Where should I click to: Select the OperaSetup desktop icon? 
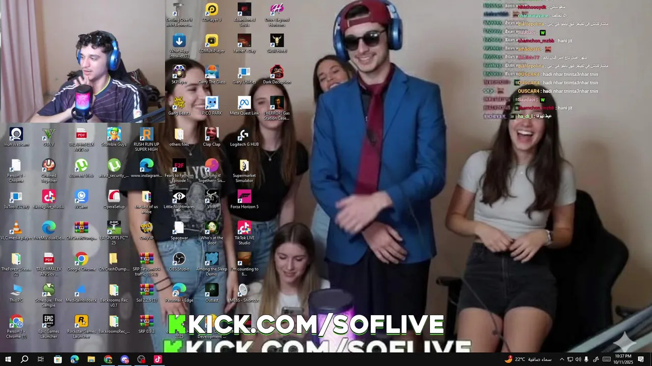(x=114, y=200)
